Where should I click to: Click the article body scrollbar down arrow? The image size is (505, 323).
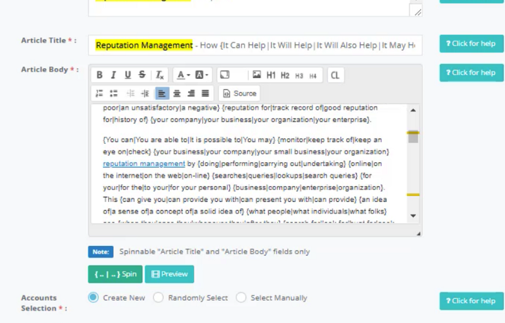(413, 216)
